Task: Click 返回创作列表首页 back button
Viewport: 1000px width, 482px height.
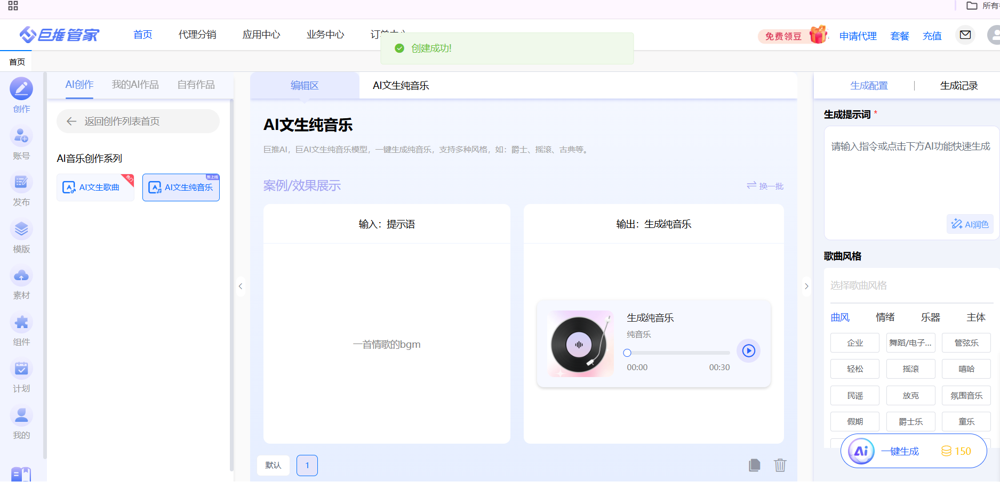Action: click(138, 121)
